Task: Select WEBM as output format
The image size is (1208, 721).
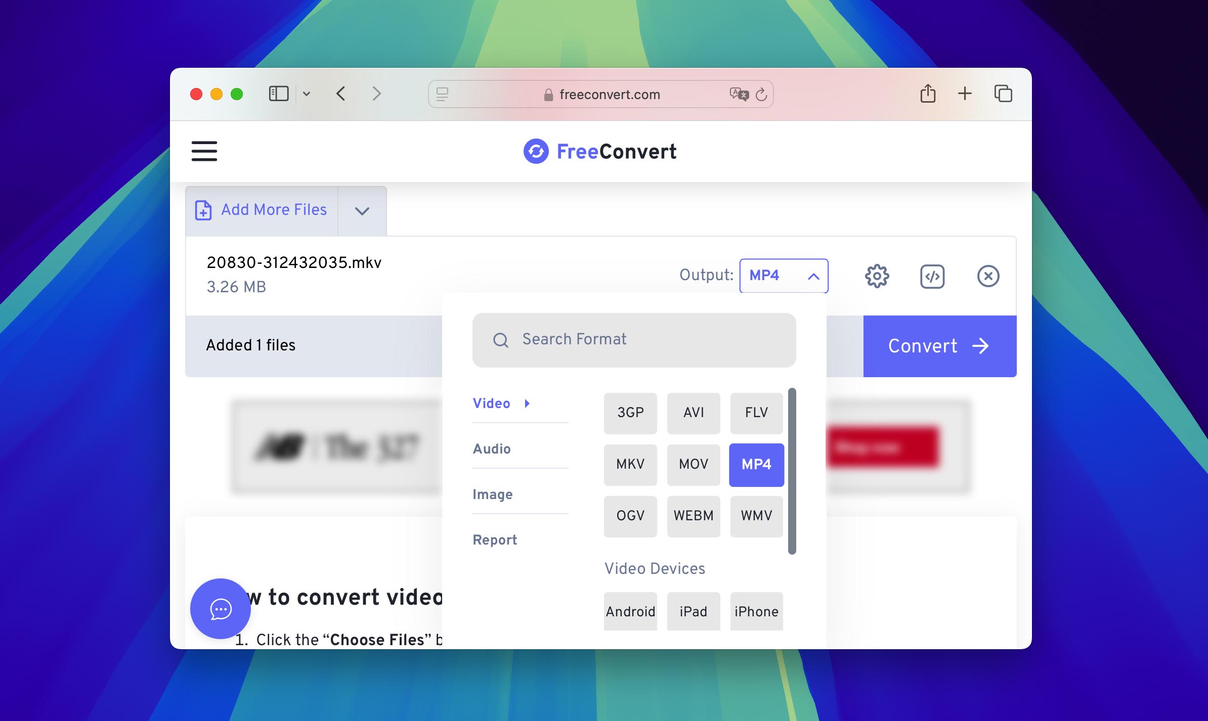Action: (x=693, y=516)
